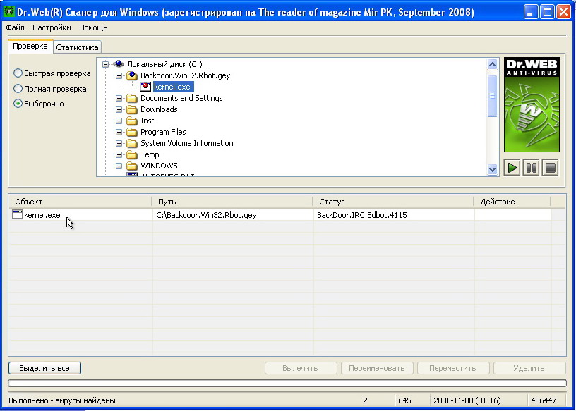Sort by the Статус column header
576x411 pixels.
click(393, 202)
